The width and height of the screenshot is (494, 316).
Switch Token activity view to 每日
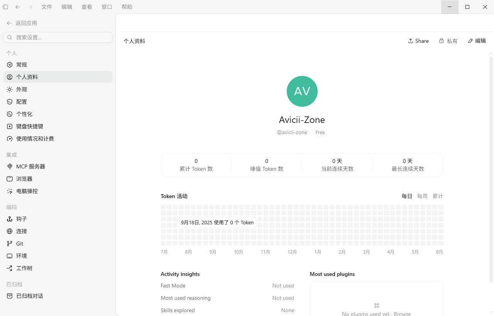[x=407, y=196]
